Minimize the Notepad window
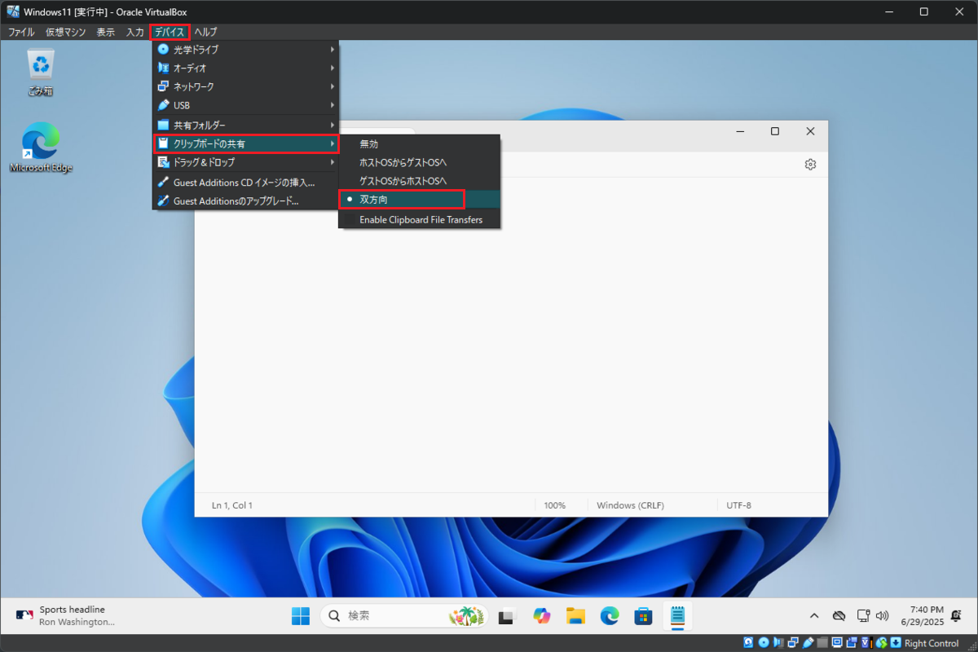Viewport: 978px width, 652px height. (740, 131)
